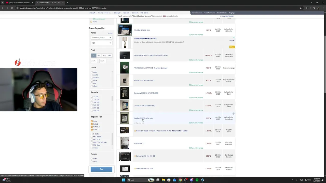Screen dimensions: 326x183
Task: Bookmark this page with star icon
Action: coord(301,8)
